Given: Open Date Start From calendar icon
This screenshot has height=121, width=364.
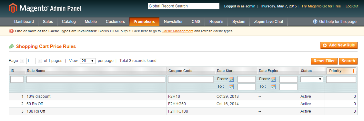Looking at the screenshot, I should pyautogui.click(x=231, y=79).
